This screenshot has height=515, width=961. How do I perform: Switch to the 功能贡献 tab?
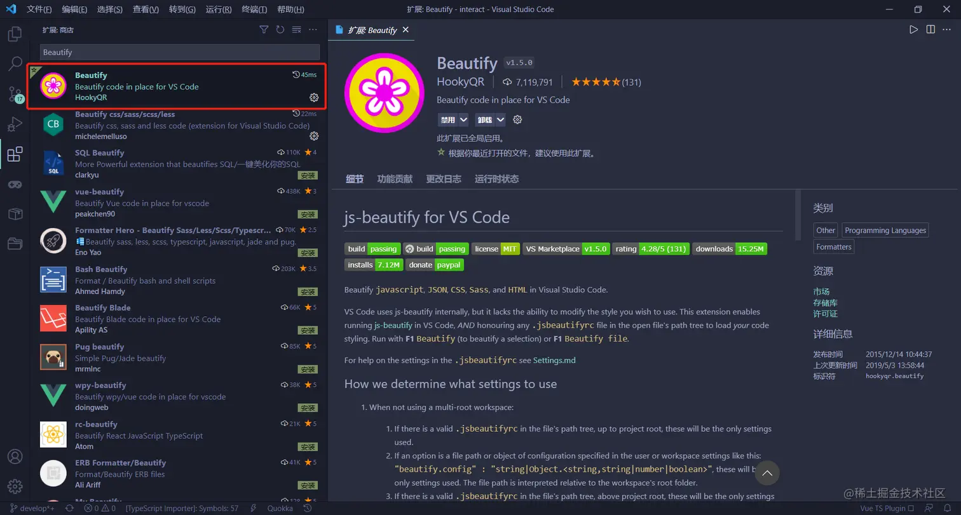[395, 179]
